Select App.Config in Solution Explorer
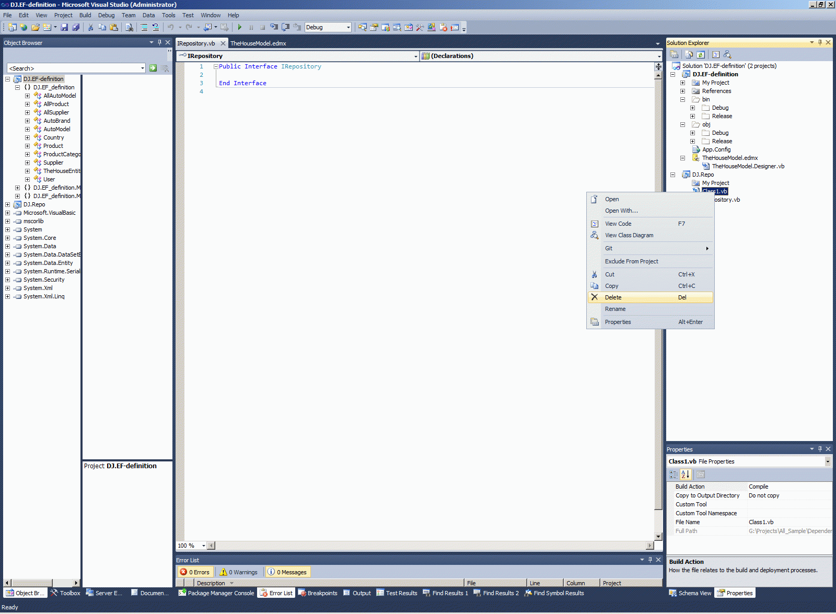The height and width of the screenshot is (614, 836). coord(716,149)
